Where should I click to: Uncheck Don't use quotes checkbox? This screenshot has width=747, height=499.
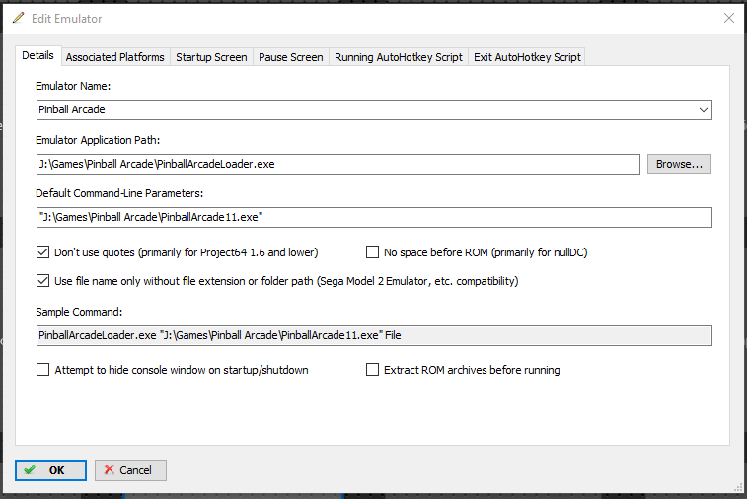(x=42, y=251)
